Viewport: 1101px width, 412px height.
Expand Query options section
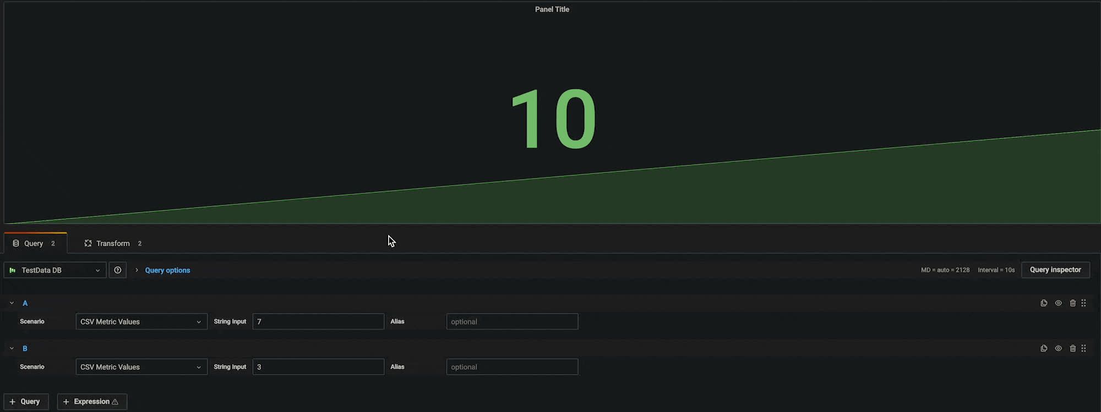point(167,270)
